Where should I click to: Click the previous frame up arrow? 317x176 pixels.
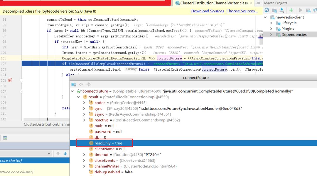(58, 154)
